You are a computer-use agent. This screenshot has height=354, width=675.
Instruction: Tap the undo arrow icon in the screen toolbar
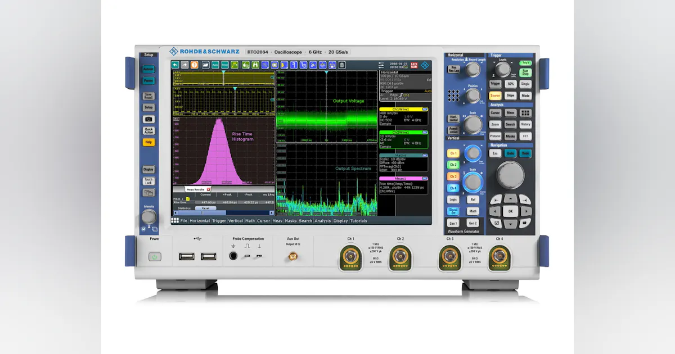point(175,65)
